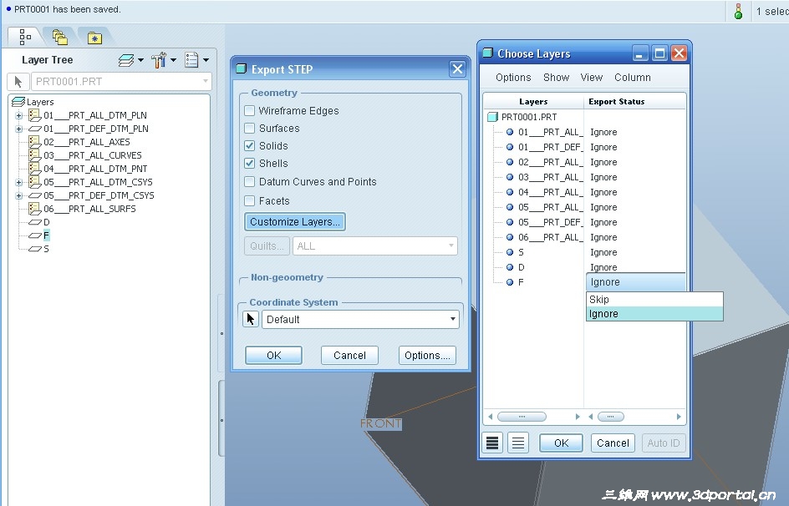Select the 04___PRT_ALL_DTM_PNT layer
Image resolution: width=789 pixels, height=506 pixels.
95,169
